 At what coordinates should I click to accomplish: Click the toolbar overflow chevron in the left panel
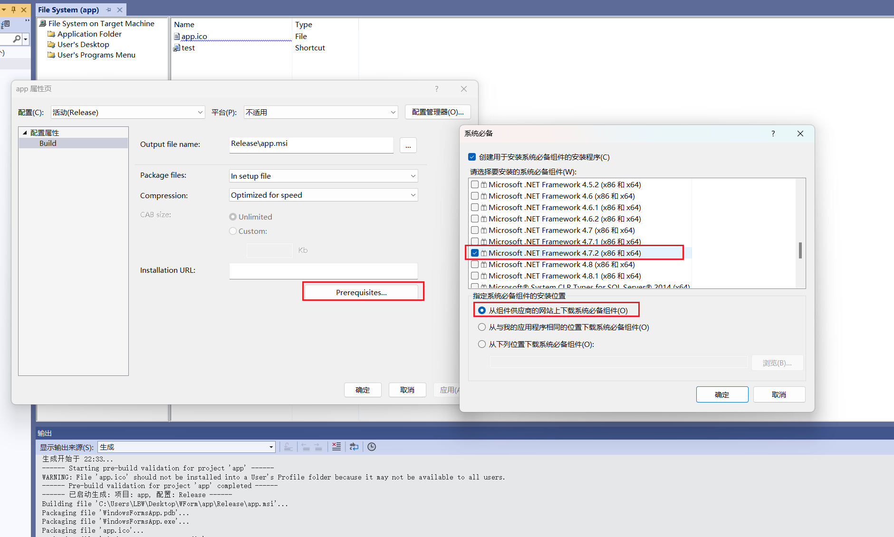pyautogui.click(x=27, y=21)
